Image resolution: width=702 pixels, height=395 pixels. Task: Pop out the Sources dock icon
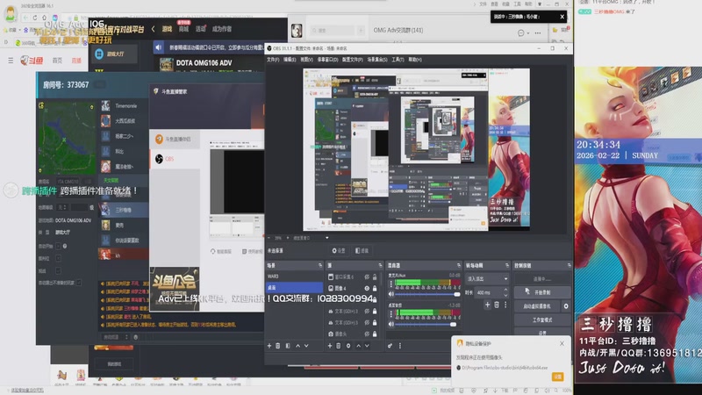pos(380,266)
